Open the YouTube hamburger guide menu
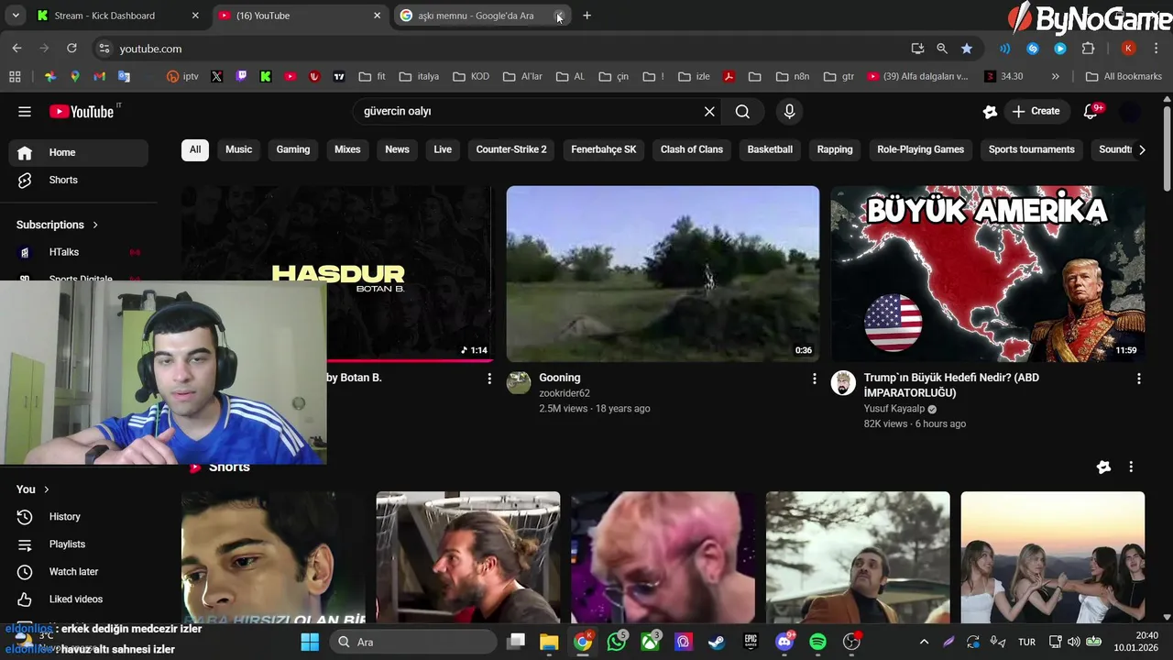The image size is (1173, 660). coord(25,112)
